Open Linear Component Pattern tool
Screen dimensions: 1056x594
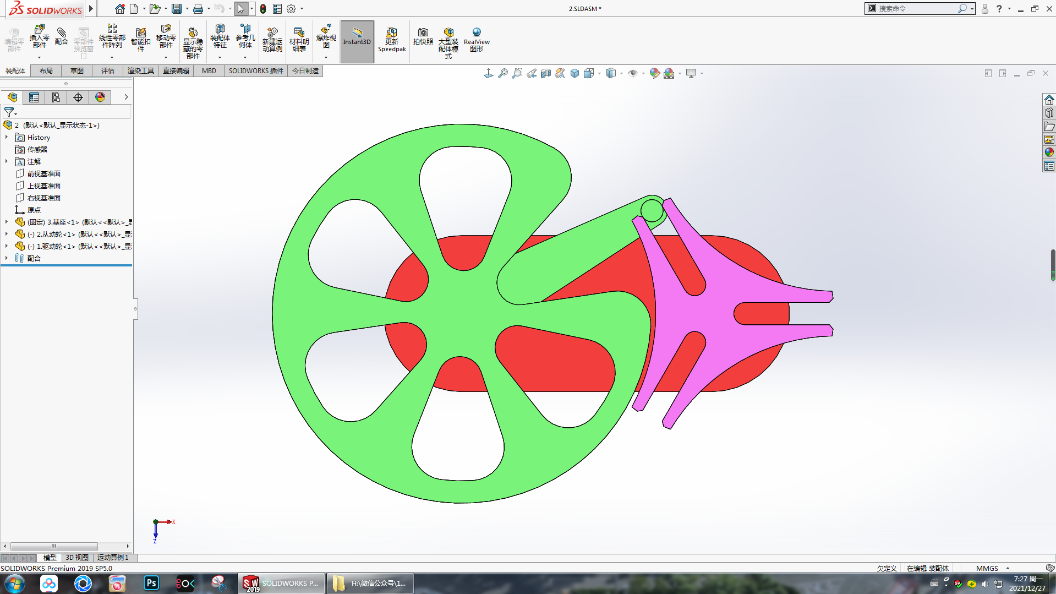(112, 37)
